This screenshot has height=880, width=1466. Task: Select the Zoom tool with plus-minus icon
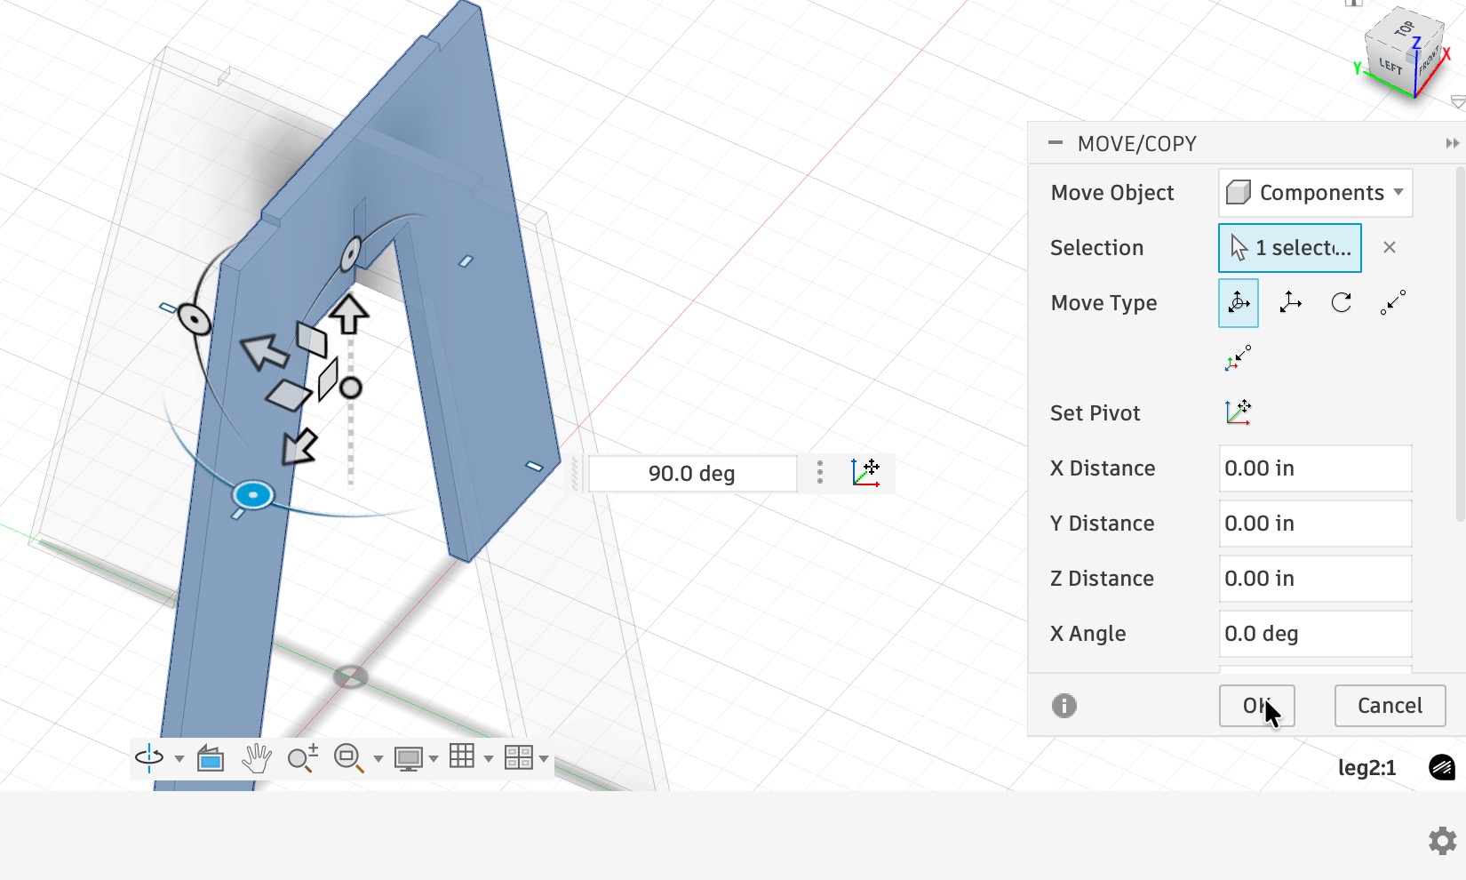(303, 758)
